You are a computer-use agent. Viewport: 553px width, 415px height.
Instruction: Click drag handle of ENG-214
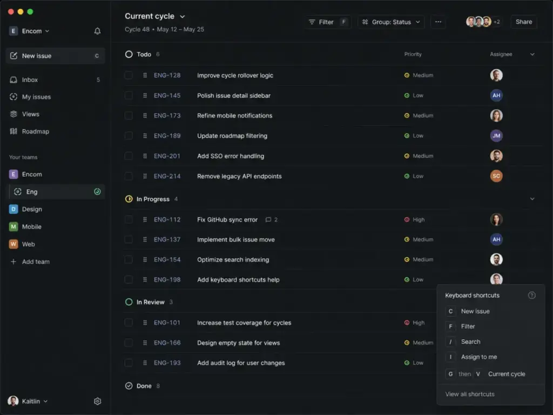click(145, 176)
